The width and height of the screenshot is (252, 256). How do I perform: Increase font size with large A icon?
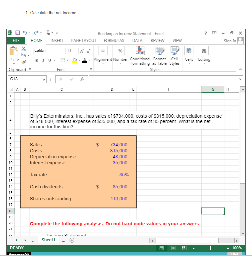(x=82, y=51)
